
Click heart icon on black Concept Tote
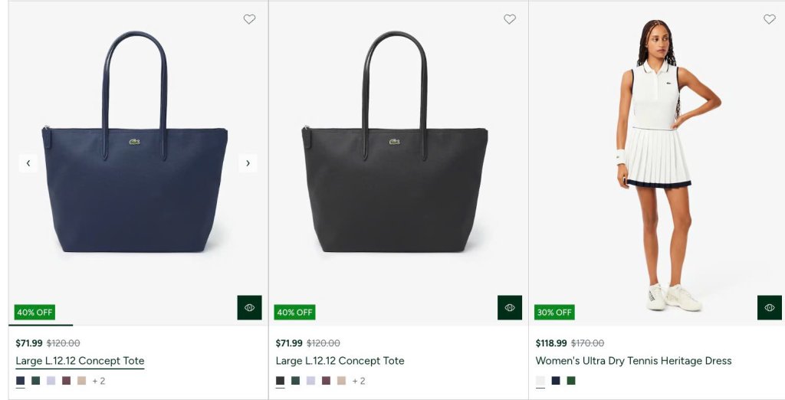click(x=510, y=19)
